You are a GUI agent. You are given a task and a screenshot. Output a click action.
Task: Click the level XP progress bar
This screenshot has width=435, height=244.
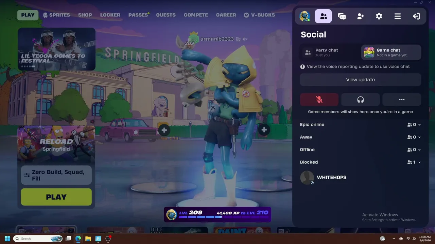tap(217, 215)
